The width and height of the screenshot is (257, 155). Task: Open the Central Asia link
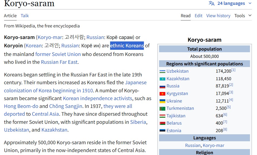[x=45, y=114]
